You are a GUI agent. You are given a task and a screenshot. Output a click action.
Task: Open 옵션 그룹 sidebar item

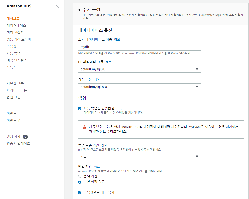[14, 97]
